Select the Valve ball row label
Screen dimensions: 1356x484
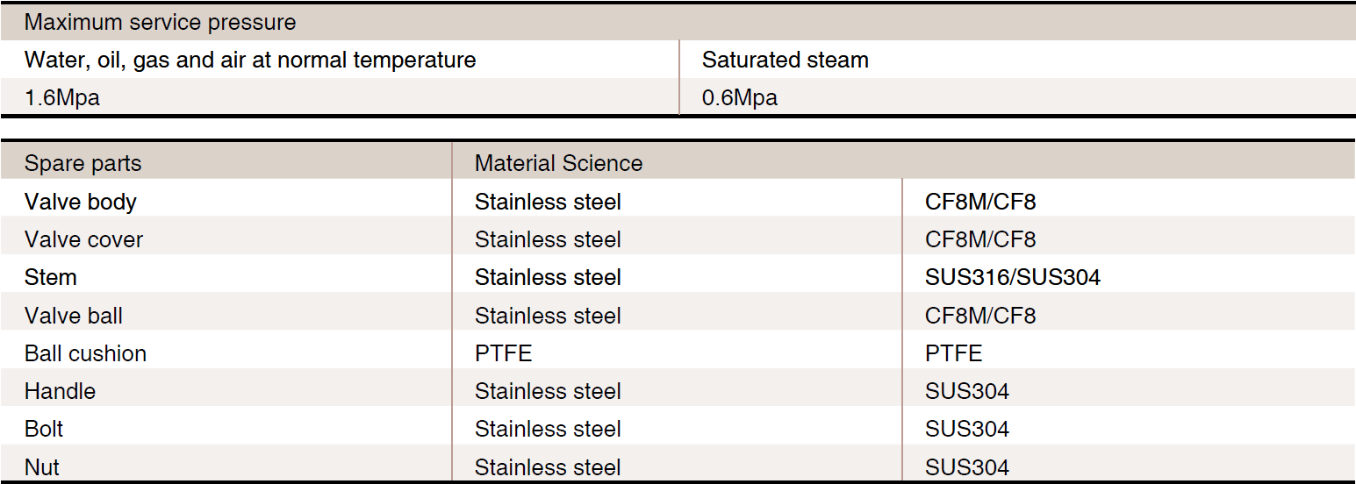click(74, 315)
